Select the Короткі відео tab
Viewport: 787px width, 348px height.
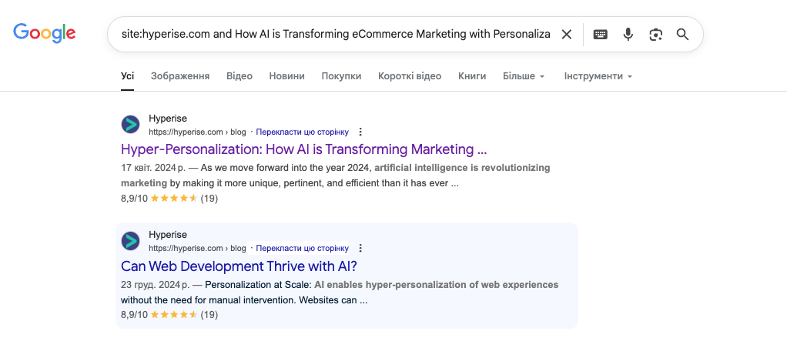[x=410, y=76]
